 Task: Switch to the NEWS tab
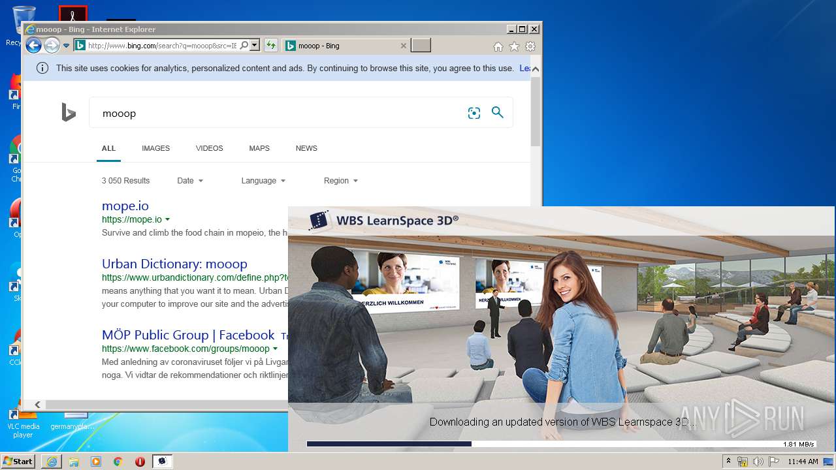pos(306,148)
